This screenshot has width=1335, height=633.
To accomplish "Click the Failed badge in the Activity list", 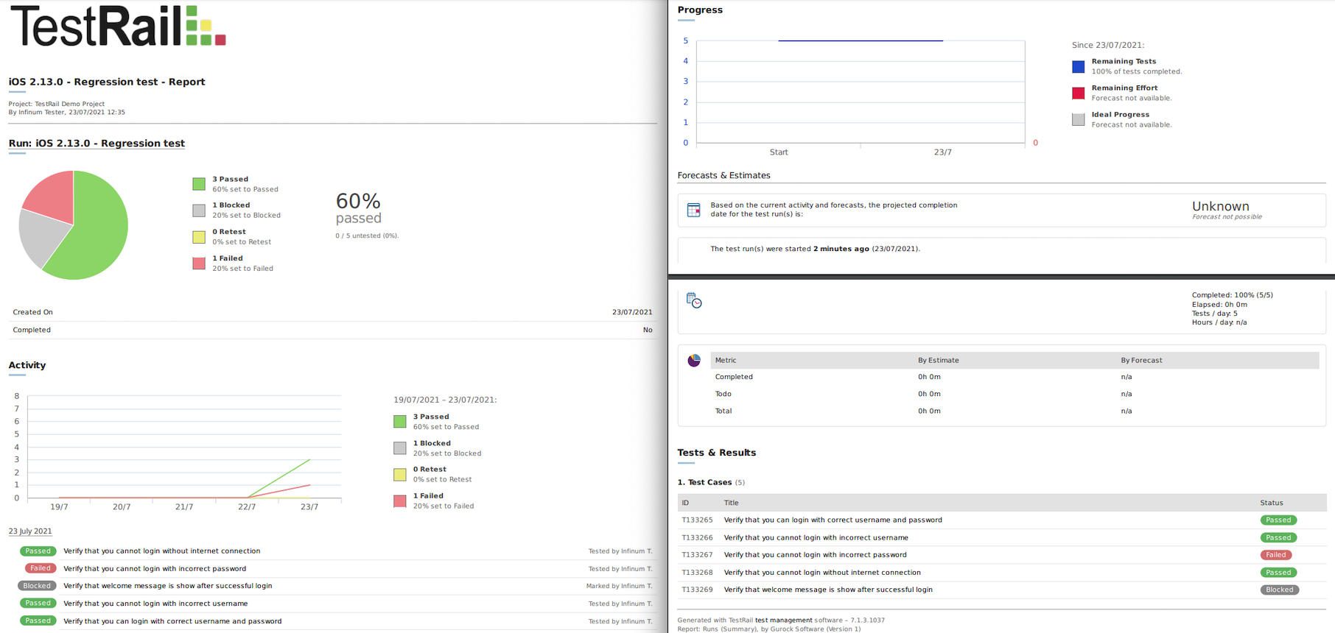I will 41,569.
